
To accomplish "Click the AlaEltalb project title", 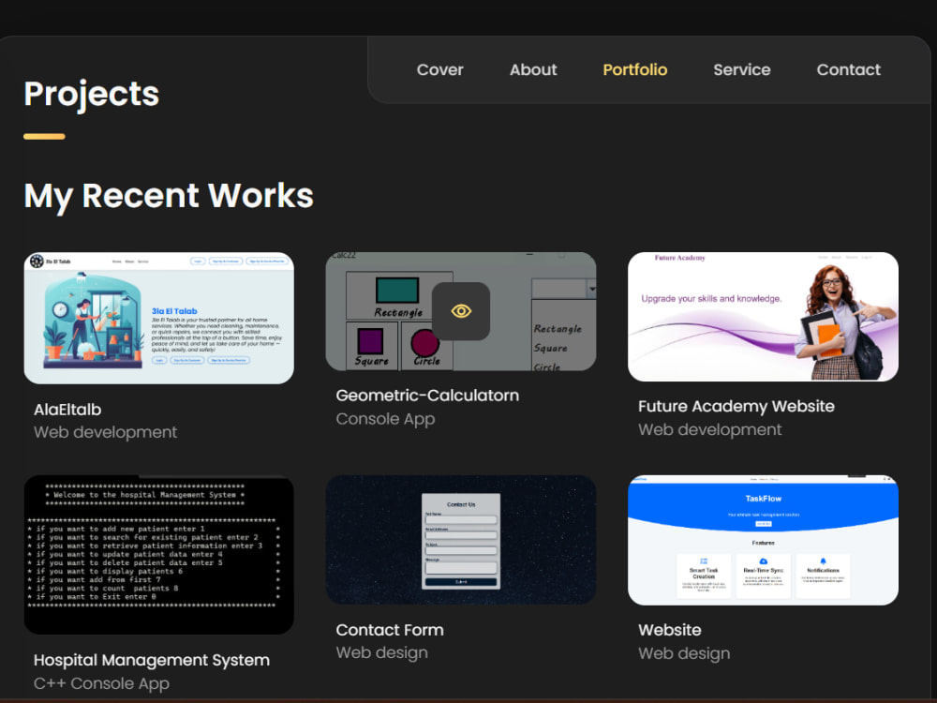I will click(67, 410).
